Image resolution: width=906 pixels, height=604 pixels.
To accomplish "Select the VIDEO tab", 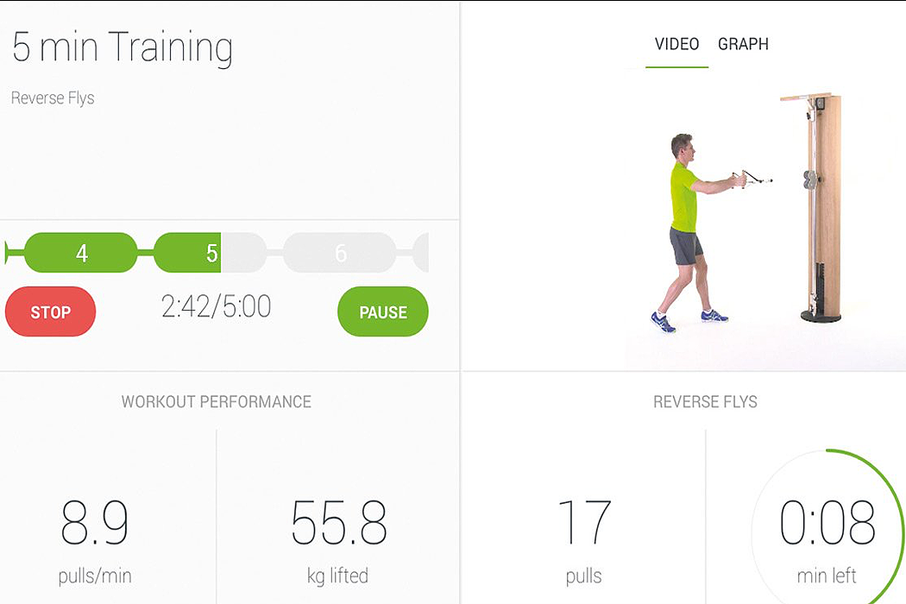I will click(676, 44).
